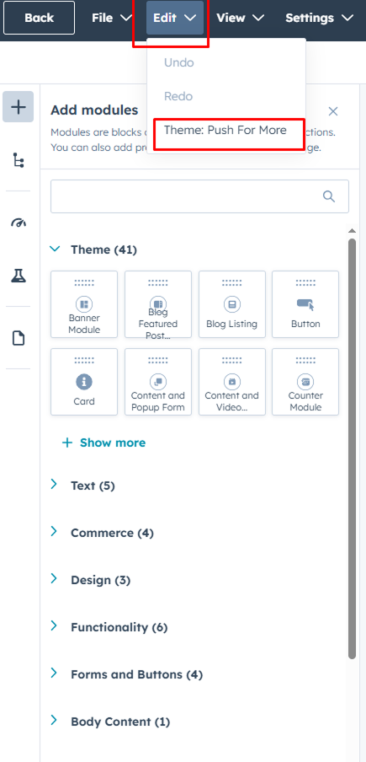The height and width of the screenshot is (762, 366).
Task: Collapse the Theme (41) section
Action: [x=94, y=250]
